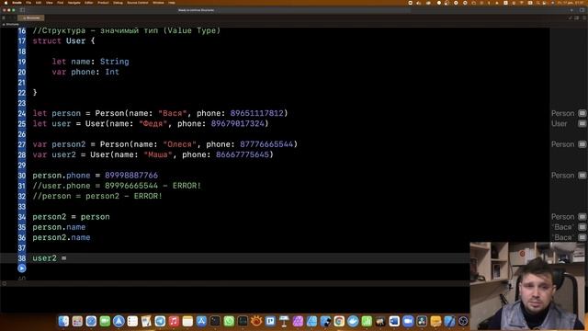Open the Apple menu
This screenshot has height=331, width=588.
(x=6, y=3)
